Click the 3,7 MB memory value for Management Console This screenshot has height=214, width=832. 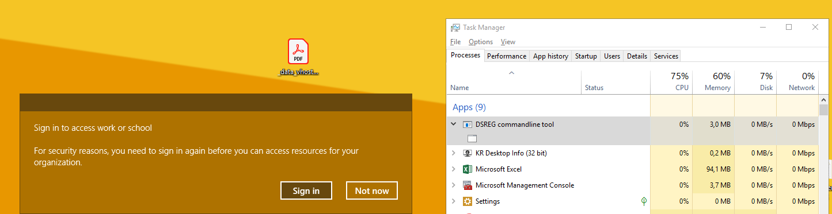[720, 185]
